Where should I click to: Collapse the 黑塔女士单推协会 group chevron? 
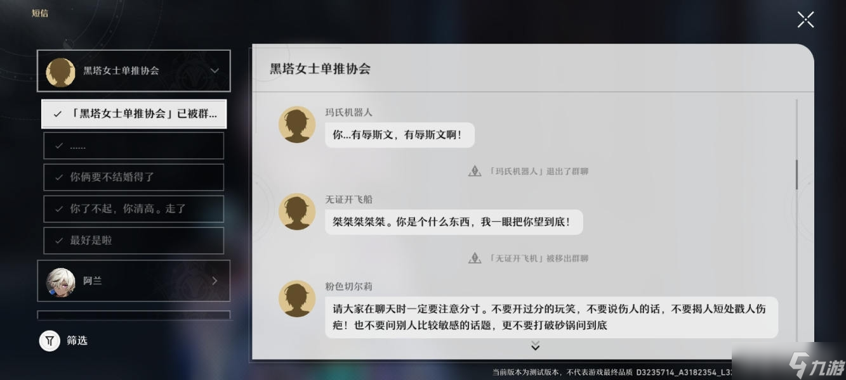pos(215,71)
